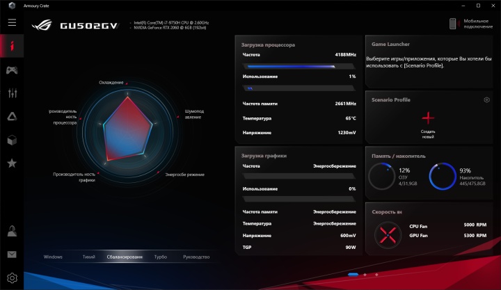This screenshot has height=290, width=501.
Task: Click the red plus create new profile
Action: (428, 118)
